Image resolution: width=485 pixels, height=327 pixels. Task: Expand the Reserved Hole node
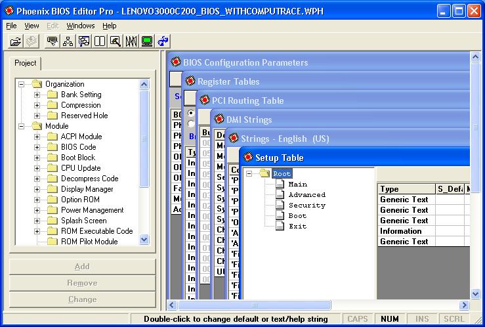[37, 116]
